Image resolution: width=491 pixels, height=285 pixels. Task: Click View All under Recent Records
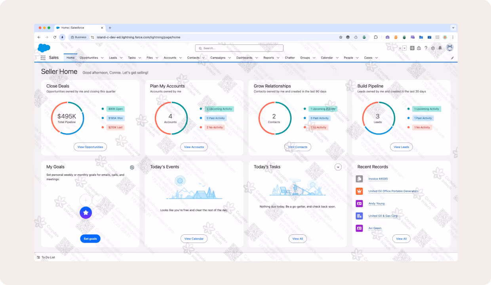(x=402, y=239)
